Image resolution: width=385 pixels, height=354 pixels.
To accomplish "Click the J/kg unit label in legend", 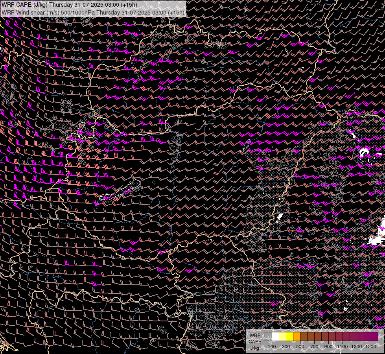I will tap(255, 348).
